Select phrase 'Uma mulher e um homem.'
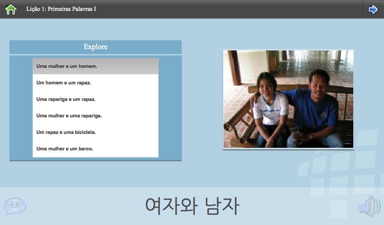The width and height of the screenshot is (384, 225). click(x=96, y=66)
